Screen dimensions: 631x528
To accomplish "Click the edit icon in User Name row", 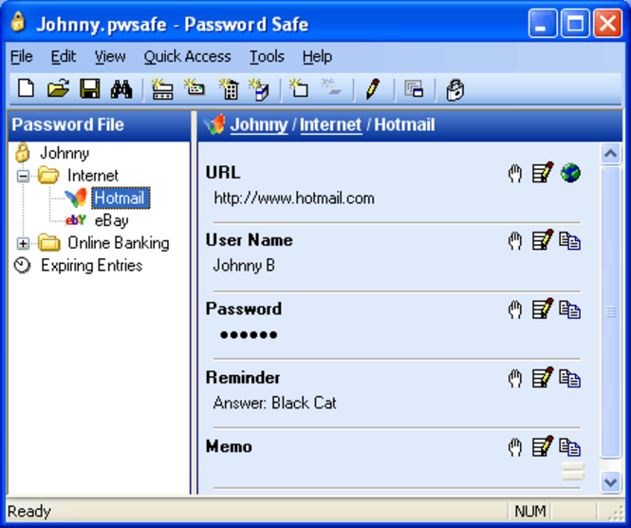I will tap(543, 240).
